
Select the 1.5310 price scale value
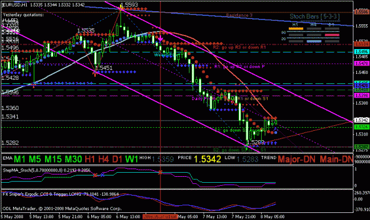[x=362, y=134]
